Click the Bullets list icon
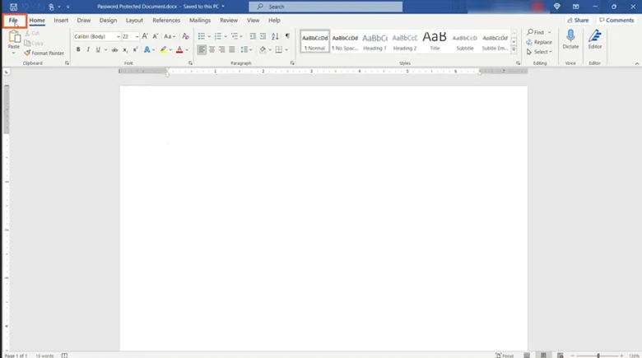The height and width of the screenshot is (358, 642). (x=202, y=36)
